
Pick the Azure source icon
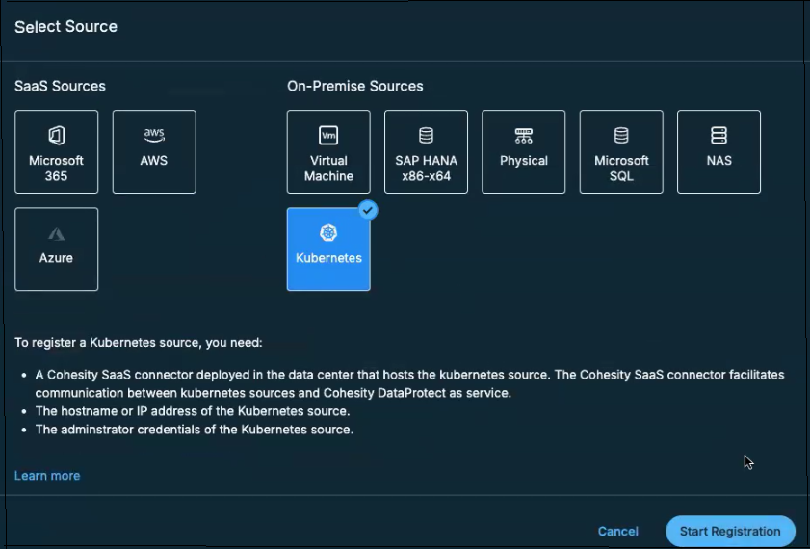click(x=56, y=234)
